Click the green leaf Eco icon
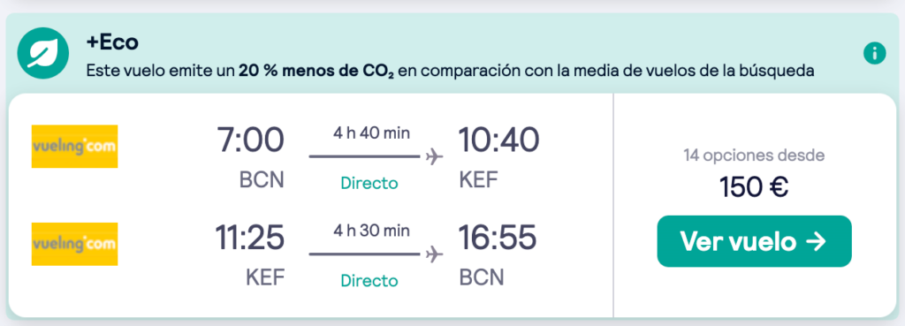Viewport: 905px width, 326px height. tap(43, 54)
